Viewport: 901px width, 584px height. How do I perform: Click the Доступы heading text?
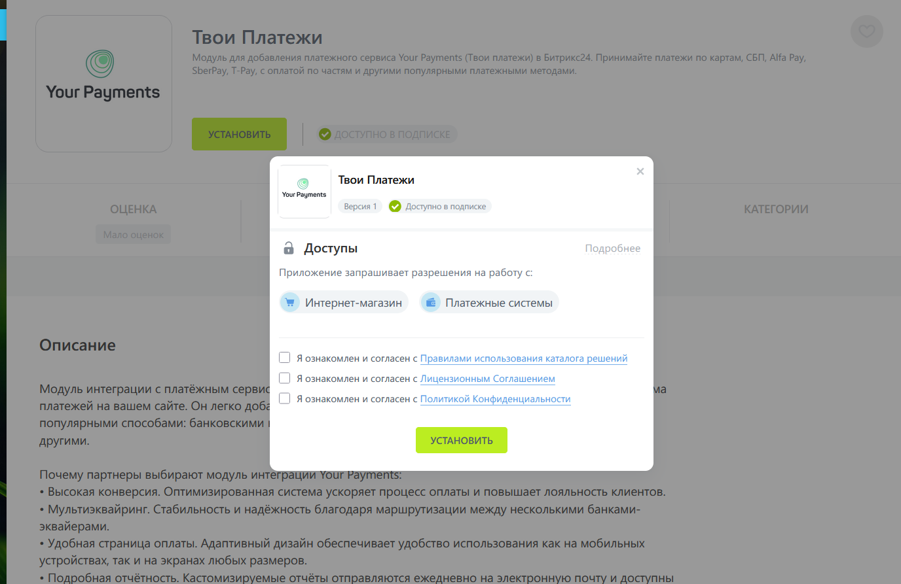331,249
